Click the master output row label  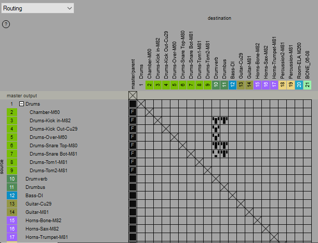(22, 96)
